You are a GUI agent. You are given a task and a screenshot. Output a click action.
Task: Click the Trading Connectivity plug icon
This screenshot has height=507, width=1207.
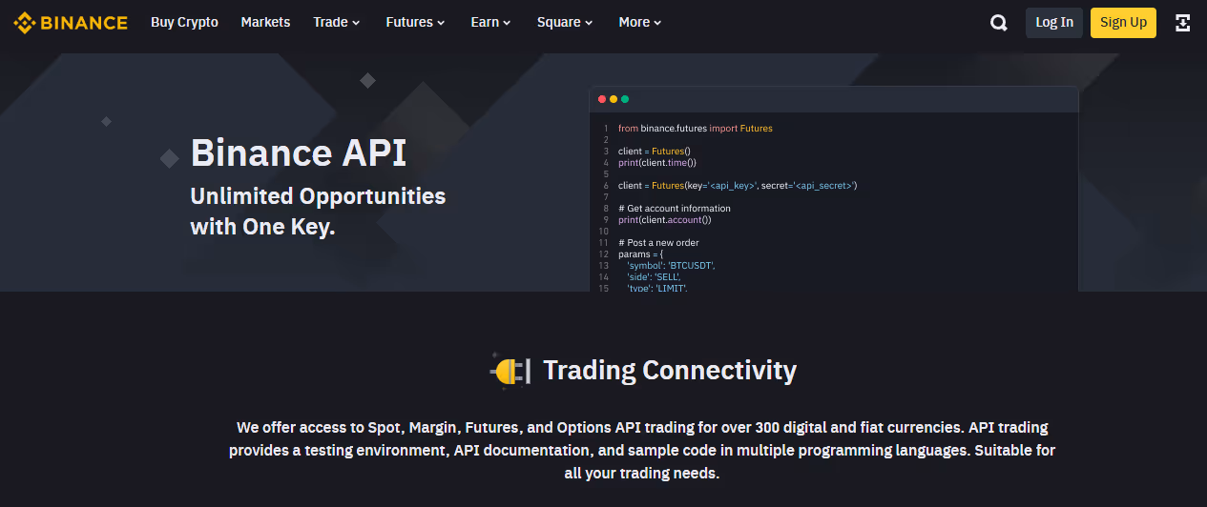[510, 370]
